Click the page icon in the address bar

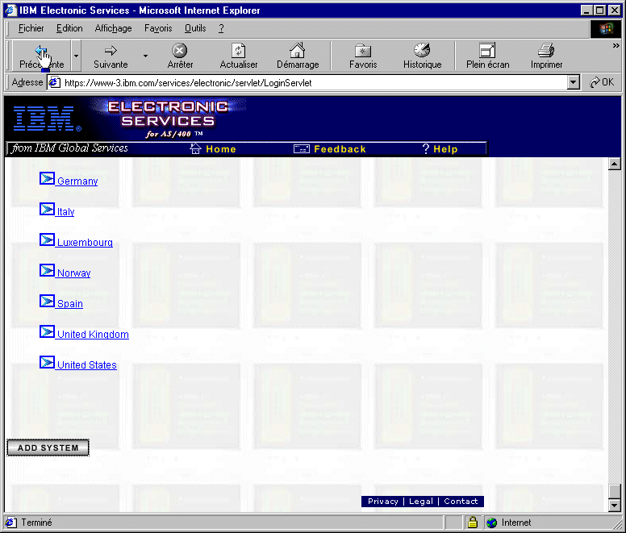(54, 82)
